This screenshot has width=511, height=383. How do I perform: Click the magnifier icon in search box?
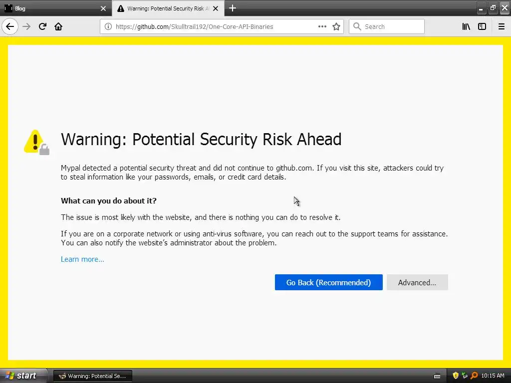point(357,26)
